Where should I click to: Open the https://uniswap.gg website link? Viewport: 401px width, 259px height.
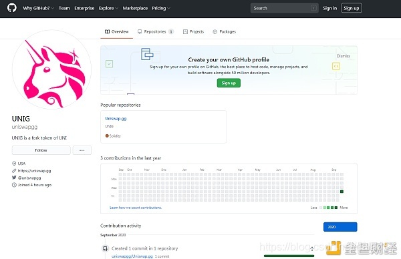pyautogui.click(x=34, y=171)
